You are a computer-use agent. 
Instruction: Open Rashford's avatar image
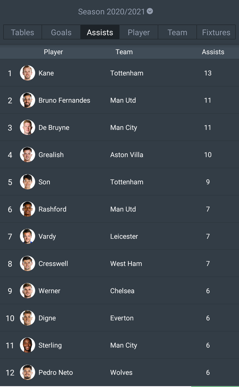point(28,209)
